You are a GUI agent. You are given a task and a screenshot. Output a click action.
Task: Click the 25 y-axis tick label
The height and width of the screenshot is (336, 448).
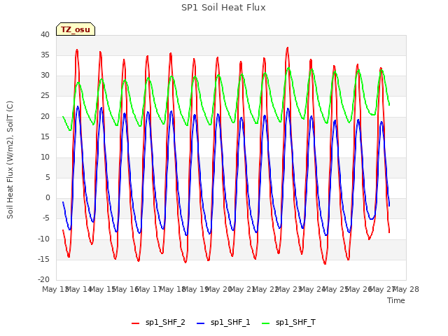pyautogui.click(x=45, y=96)
